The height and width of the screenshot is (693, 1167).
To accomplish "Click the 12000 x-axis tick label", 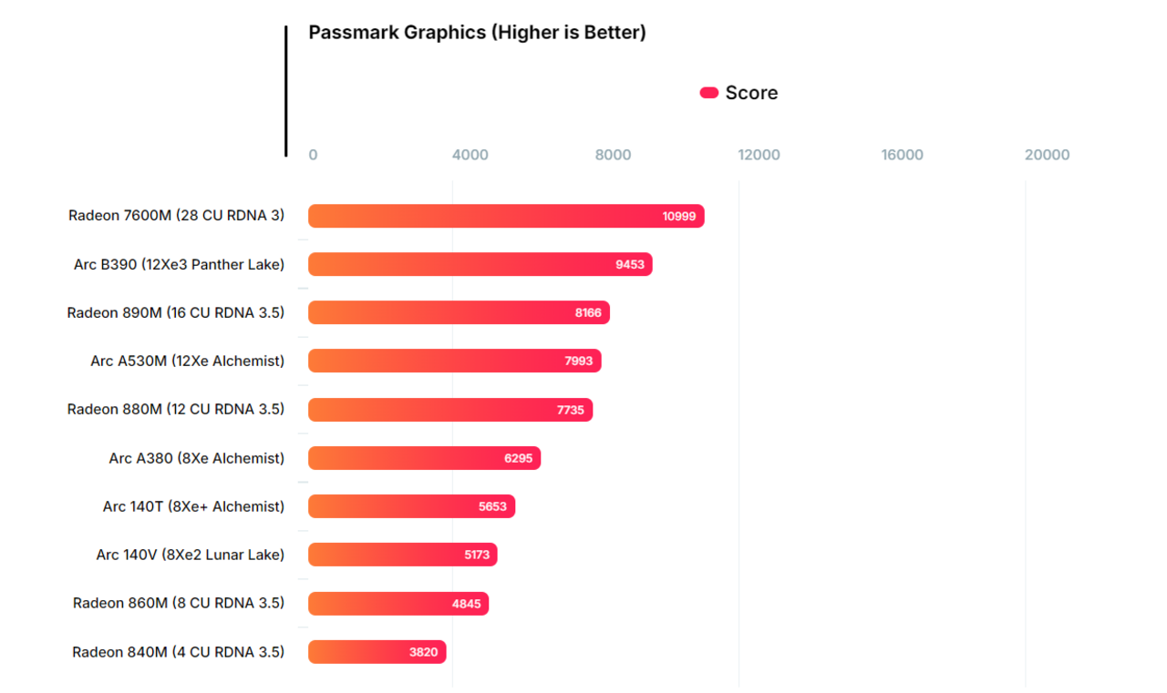I will (x=759, y=155).
